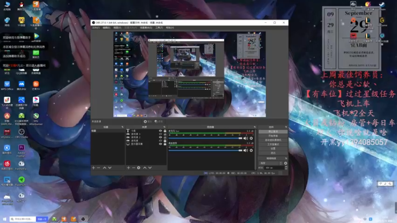Screen dimensions: 397x223
Task: Click the taskbar search box
Action: pos(23,219)
